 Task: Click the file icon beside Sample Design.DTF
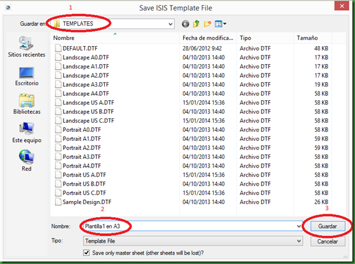(58, 202)
